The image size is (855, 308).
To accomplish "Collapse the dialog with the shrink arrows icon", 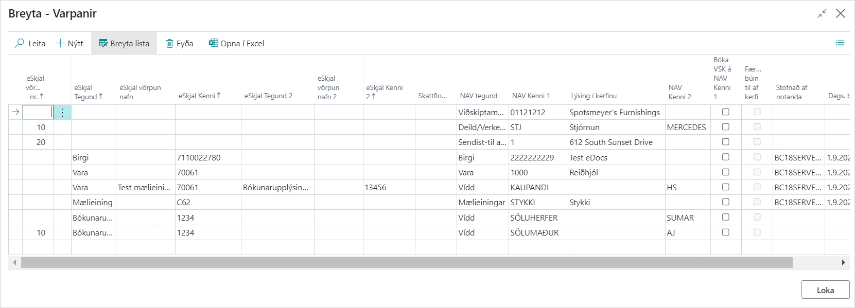I will pyautogui.click(x=822, y=13).
